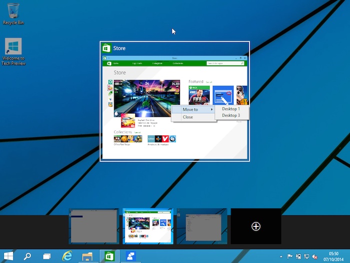Show hidden tray icons arrow

(281, 256)
